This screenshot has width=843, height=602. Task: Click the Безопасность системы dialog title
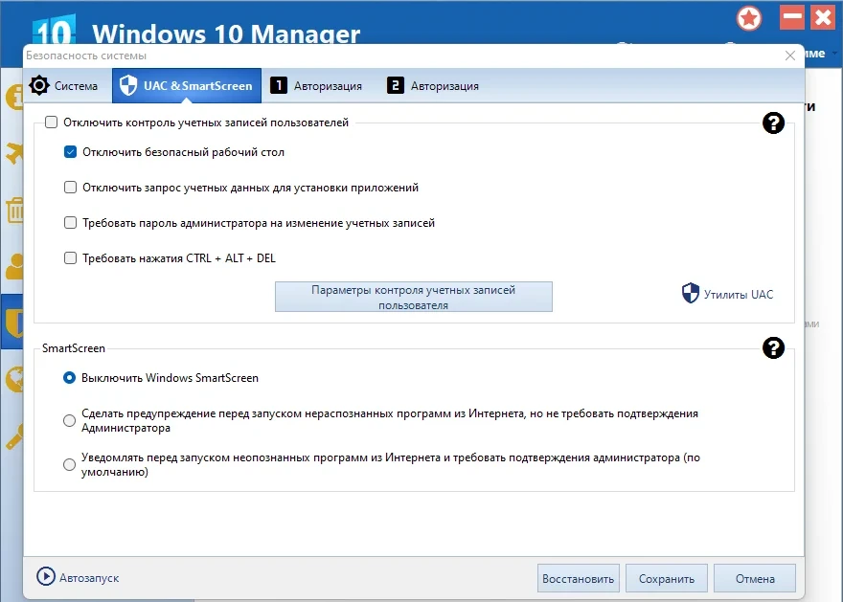[86, 56]
